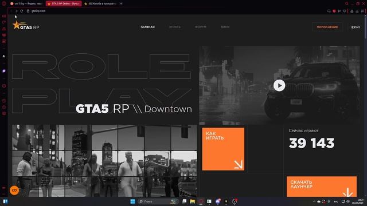The height and width of the screenshot is (206, 367).
Task: Open the ПОПОЛНЕНИЕ top-up button
Action: (x=327, y=27)
